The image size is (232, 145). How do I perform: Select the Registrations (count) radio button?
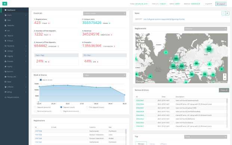(61, 111)
